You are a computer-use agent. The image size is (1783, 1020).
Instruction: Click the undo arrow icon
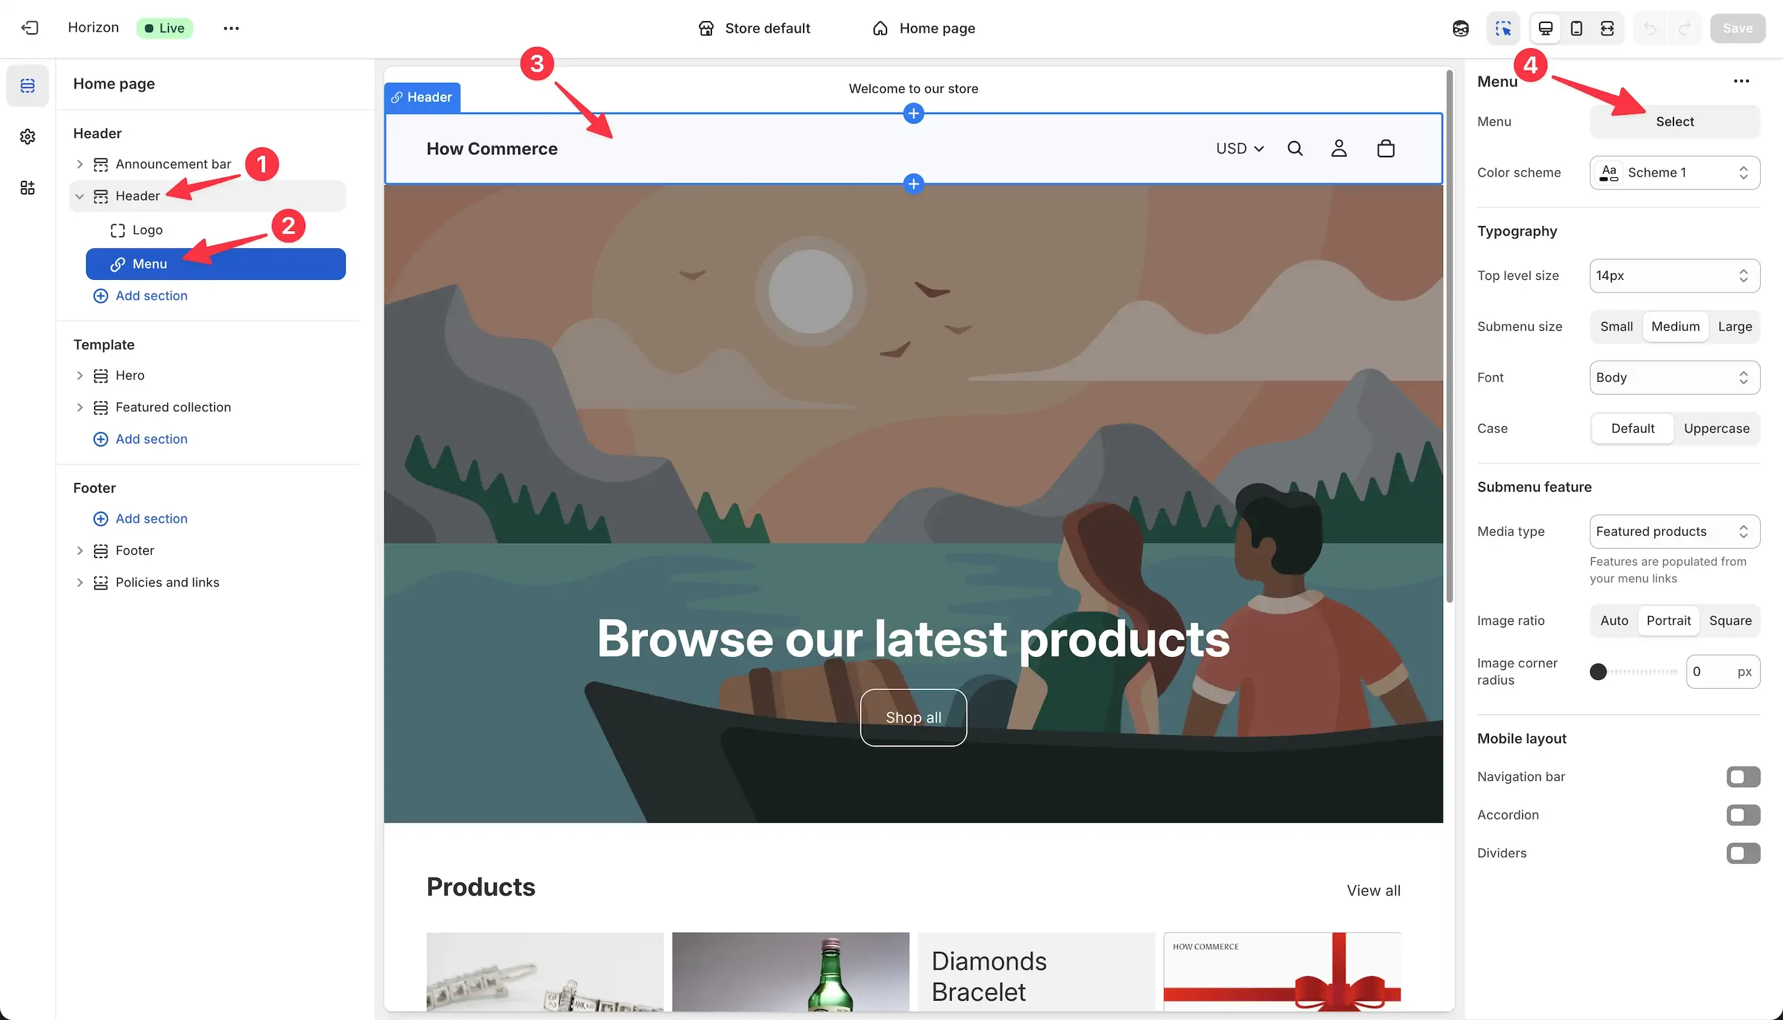(x=1650, y=28)
